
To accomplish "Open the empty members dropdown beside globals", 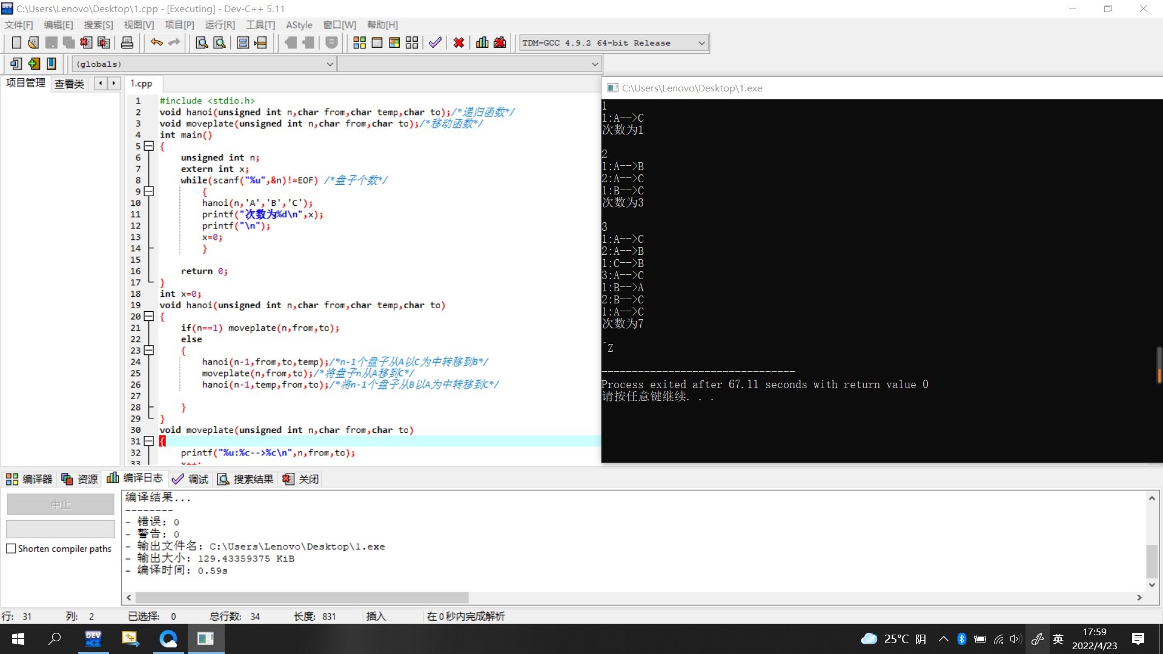I will click(594, 64).
